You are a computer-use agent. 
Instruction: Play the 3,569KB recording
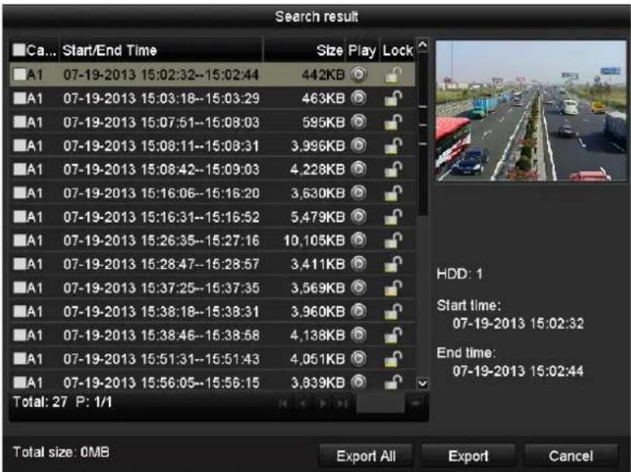click(x=358, y=288)
